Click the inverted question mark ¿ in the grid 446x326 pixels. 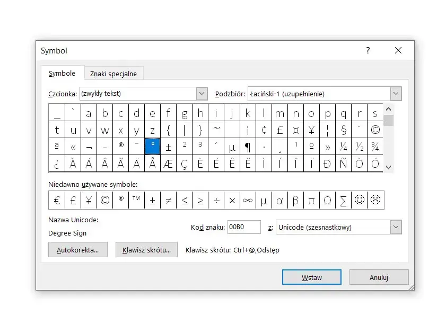pos(57,164)
